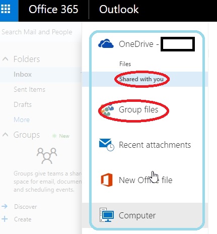217x234 pixels.
Task: Collapse the Folders section chevron
Action: coord(6,59)
